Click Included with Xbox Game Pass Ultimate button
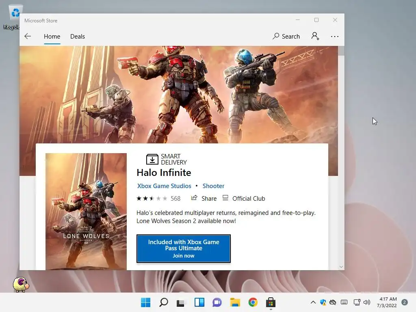Screen dimensions: 416x312 (184, 249)
